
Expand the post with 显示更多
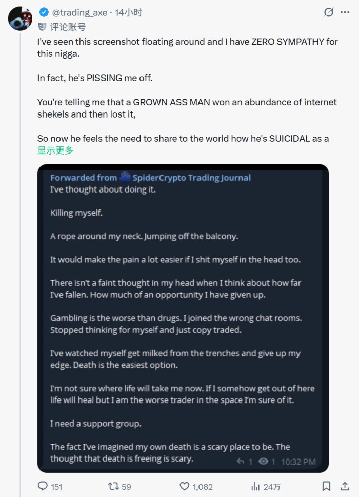coord(55,150)
